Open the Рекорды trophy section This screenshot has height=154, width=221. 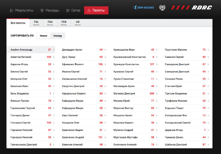50,10
